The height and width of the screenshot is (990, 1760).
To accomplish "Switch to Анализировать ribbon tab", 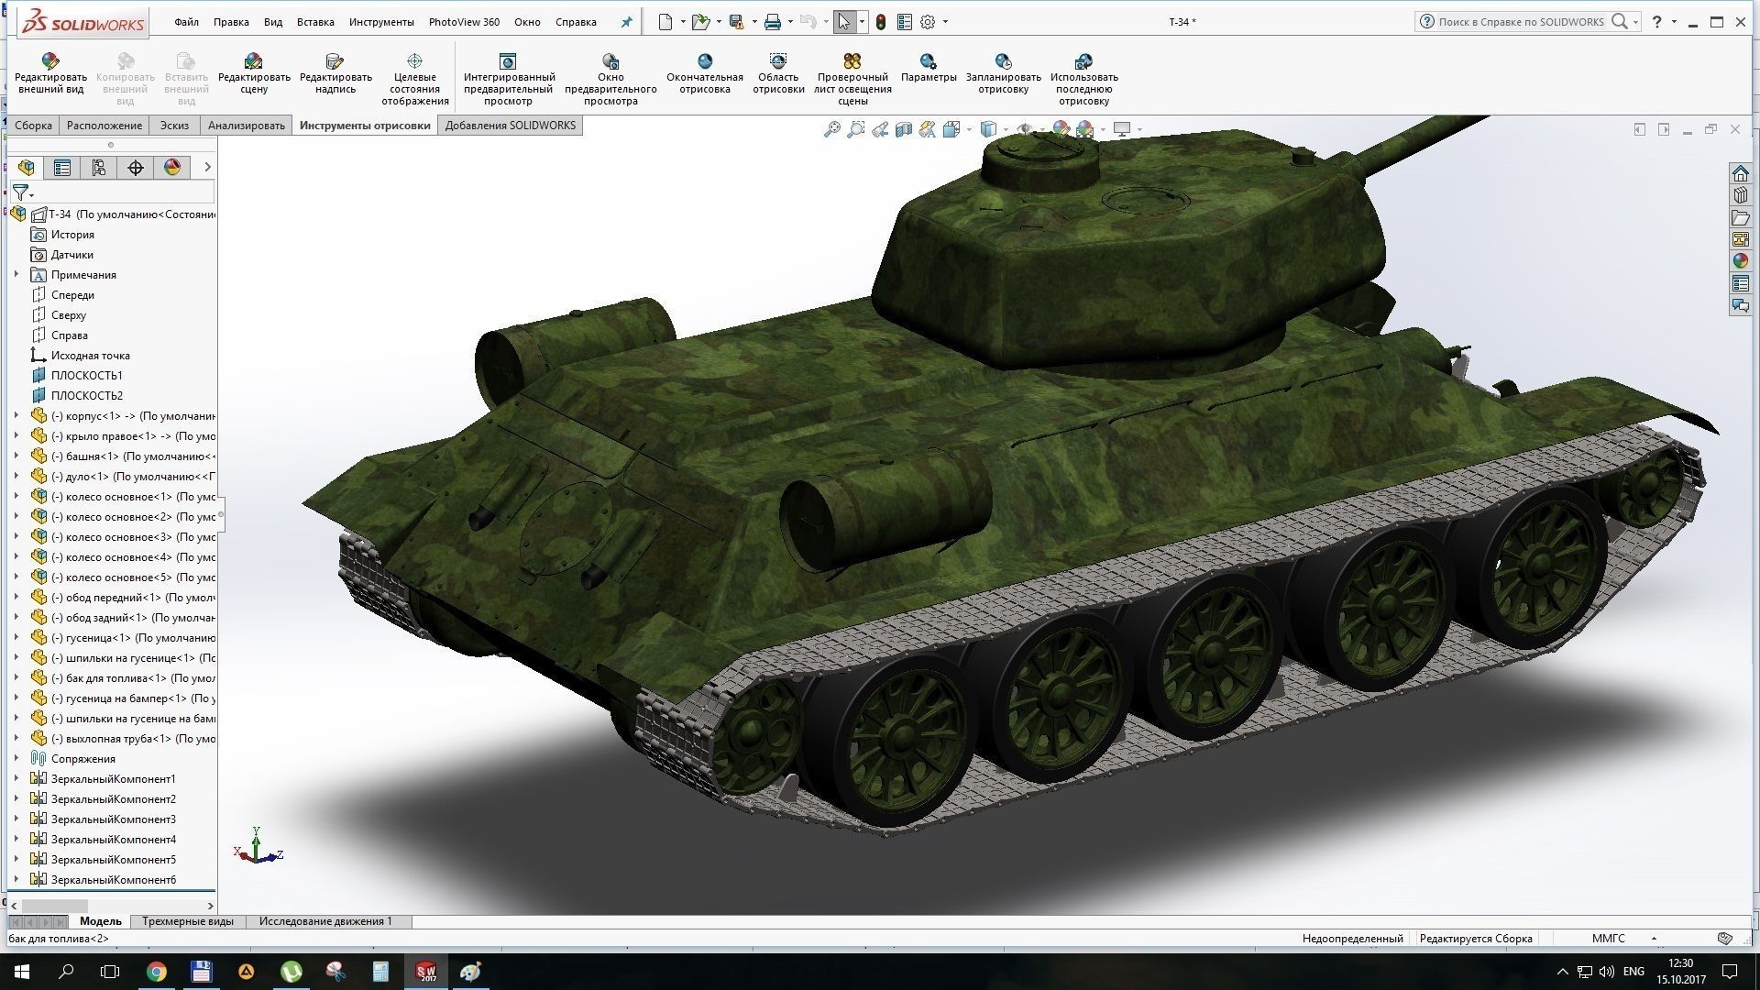I will tap(246, 126).
